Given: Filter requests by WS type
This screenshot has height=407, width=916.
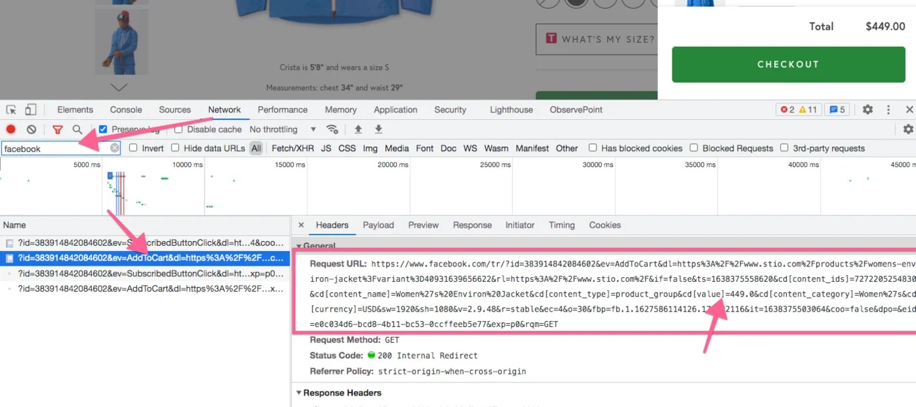Looking at the screenshot, I should [470, 148].
